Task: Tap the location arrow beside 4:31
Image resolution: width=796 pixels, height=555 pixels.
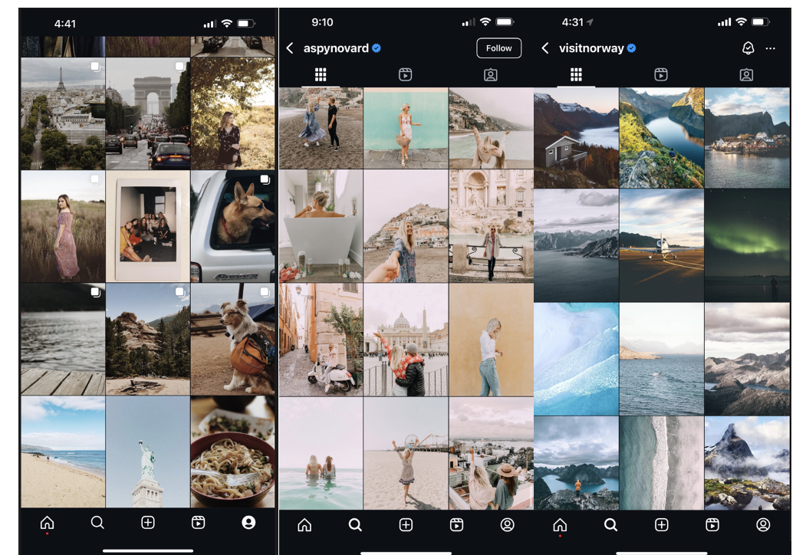Action: point(590,21)
